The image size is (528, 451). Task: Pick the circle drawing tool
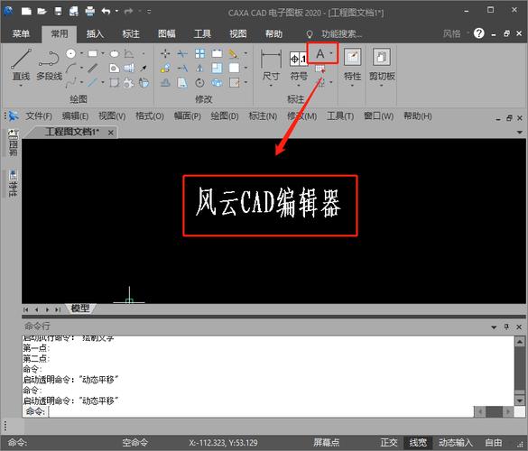[x=70, y=53]
